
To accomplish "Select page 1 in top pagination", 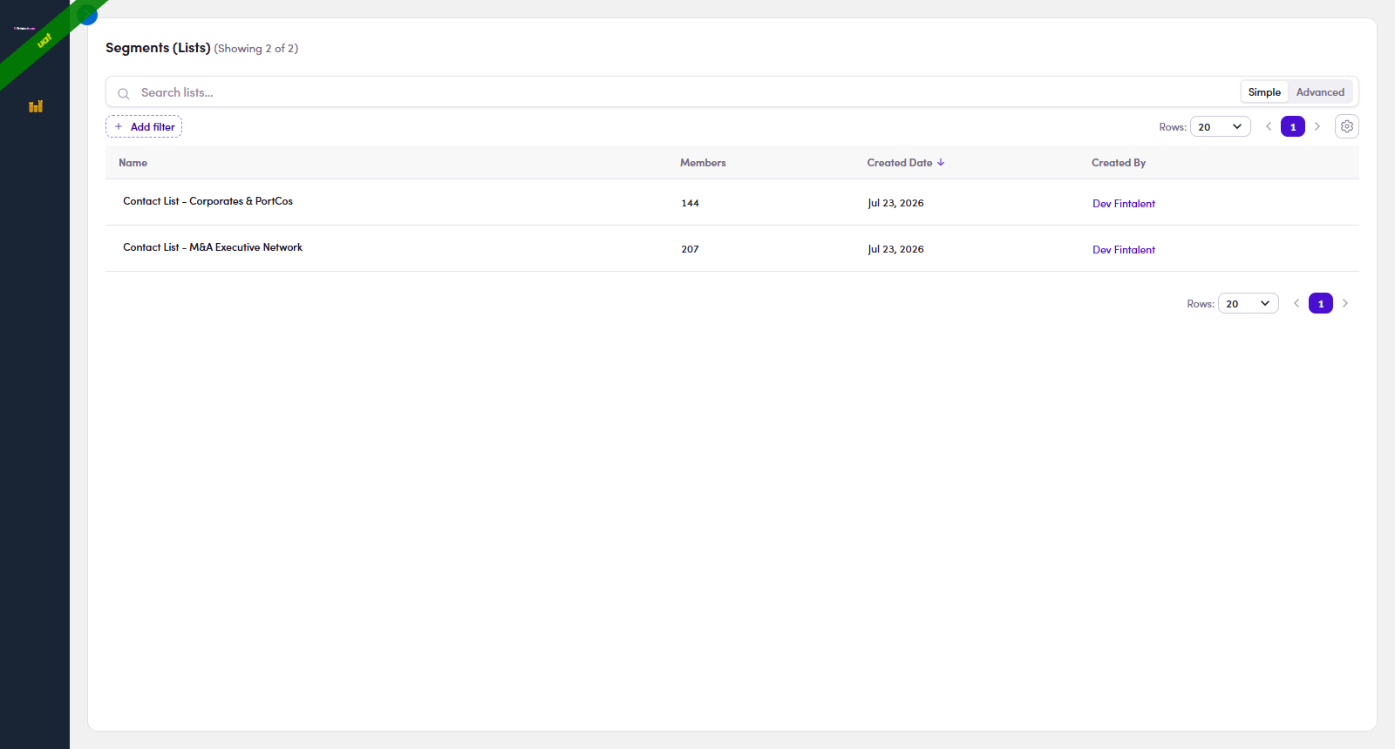I will 1293,126.
